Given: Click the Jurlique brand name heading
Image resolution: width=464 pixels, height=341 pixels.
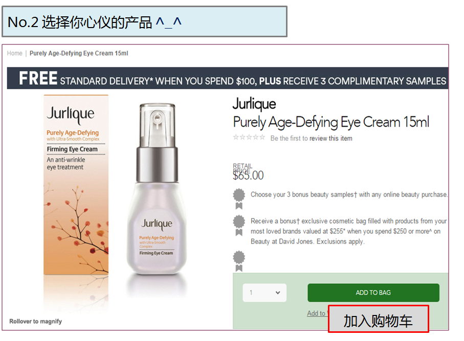Looking at the screenshot, I should 254,104.
